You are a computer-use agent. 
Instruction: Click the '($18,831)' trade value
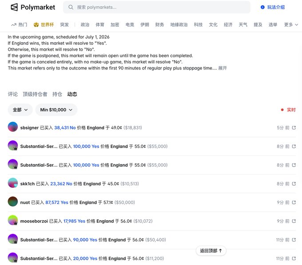tap(132, 128)
